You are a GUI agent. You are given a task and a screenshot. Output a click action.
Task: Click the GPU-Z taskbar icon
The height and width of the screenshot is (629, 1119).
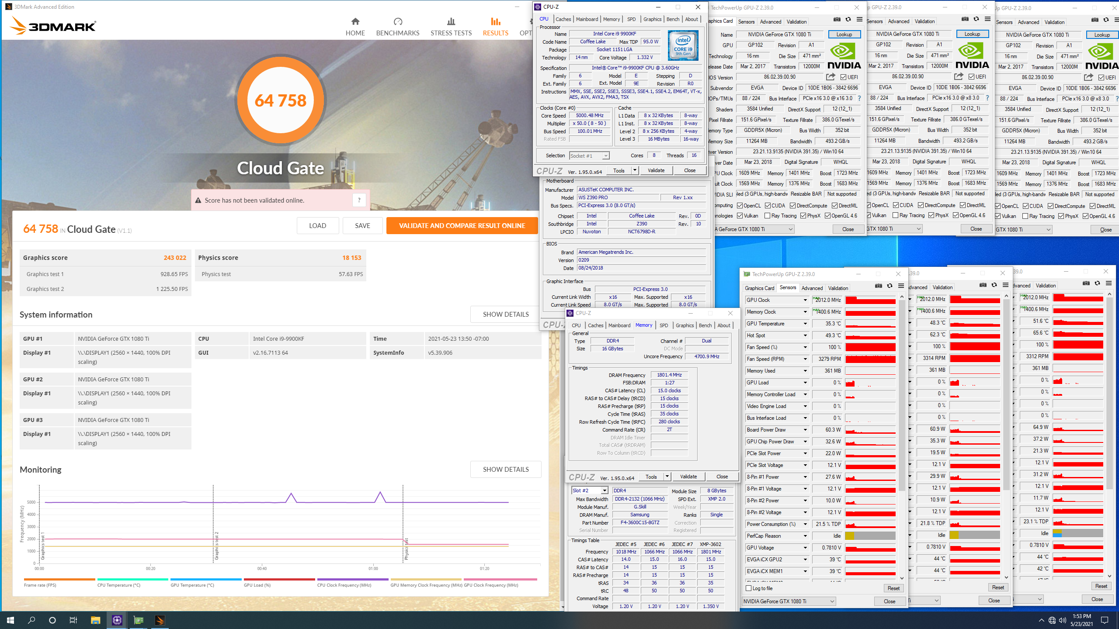coord(138,620)
